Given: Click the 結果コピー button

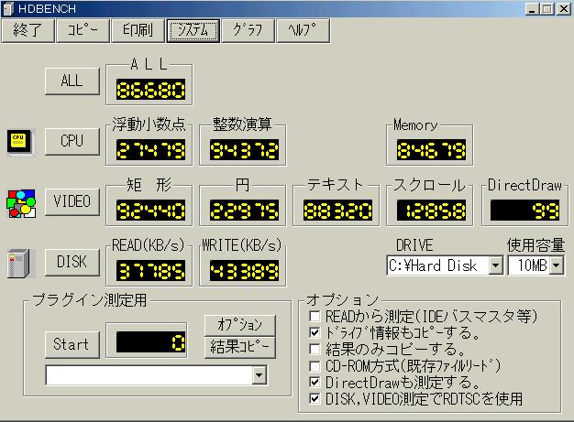Looking at the screenshot, I should click(241, 346).
